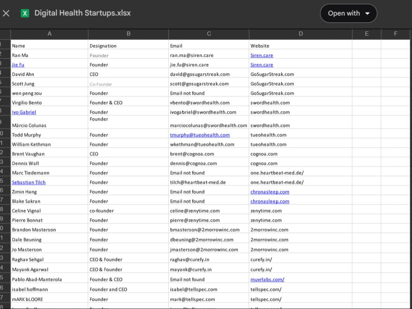Image resolution: width=412 pixels, height=309 pixels.
Task: Select column A header
Action: (49, 34)
